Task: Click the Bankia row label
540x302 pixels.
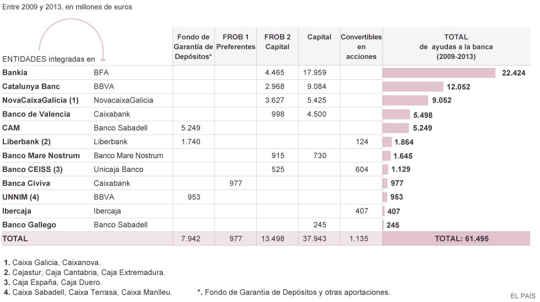Action: 15,73
